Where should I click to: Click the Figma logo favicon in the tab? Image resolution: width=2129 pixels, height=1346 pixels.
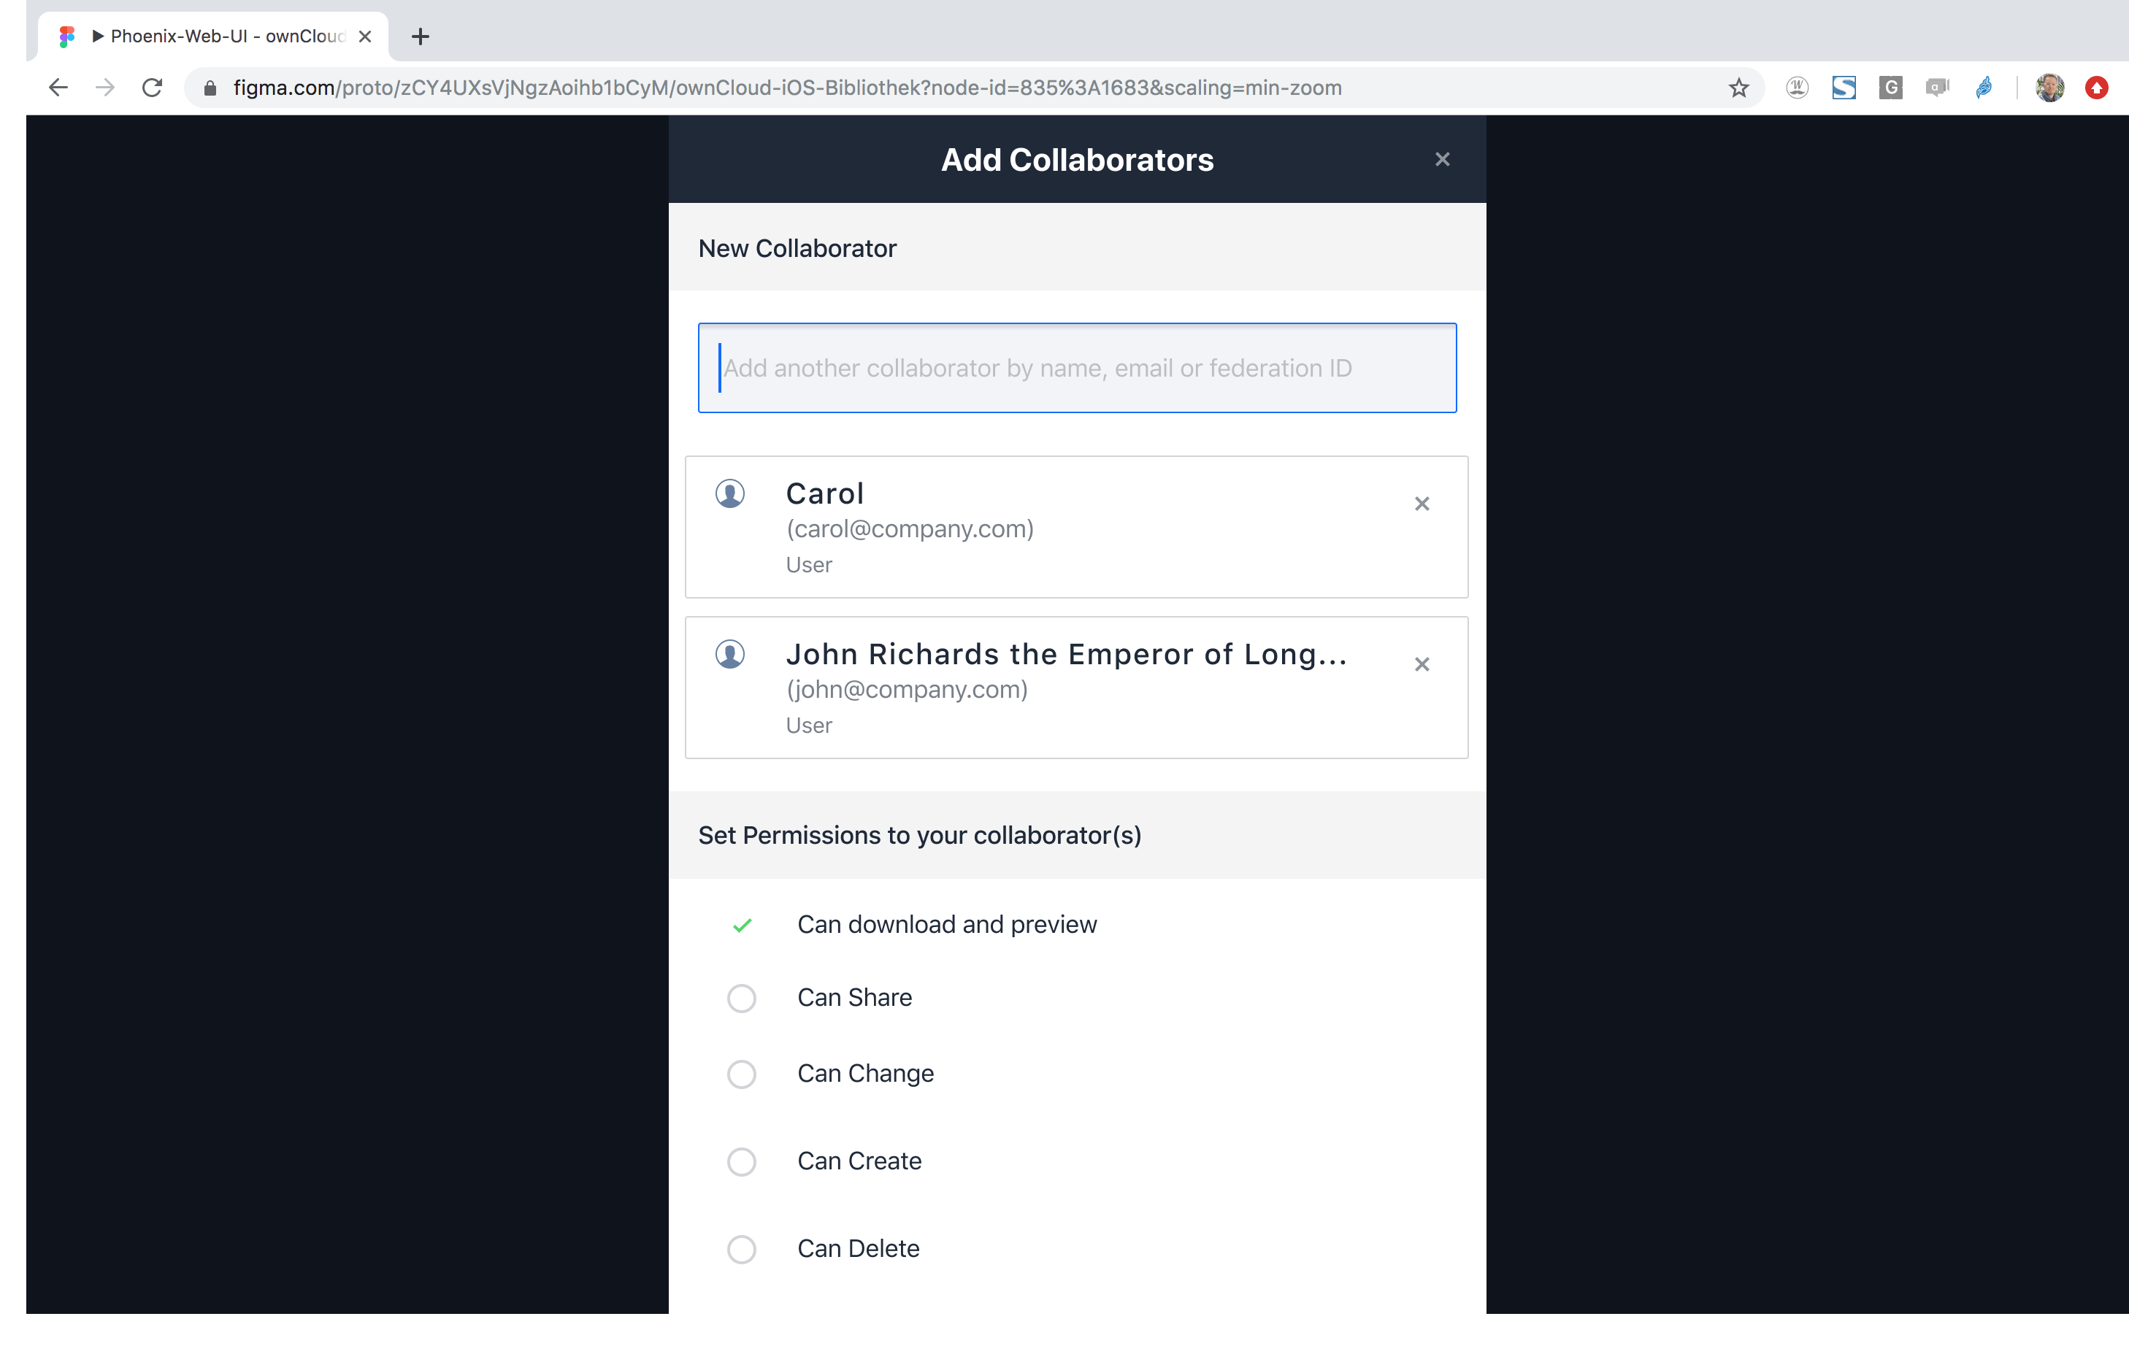click(66, 36)
